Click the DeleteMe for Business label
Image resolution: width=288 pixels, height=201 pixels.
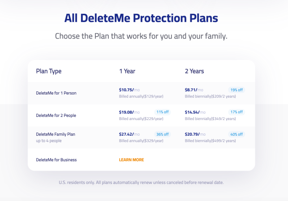[x=56, y=160]
